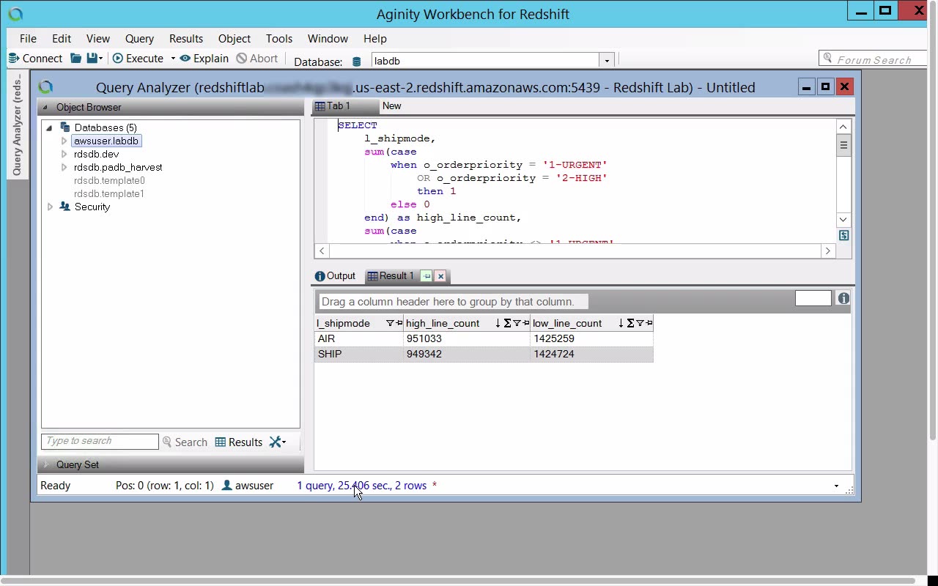
Task: Open the tools wrench icon in Object Browser
Action: click(x=277, y=442)
